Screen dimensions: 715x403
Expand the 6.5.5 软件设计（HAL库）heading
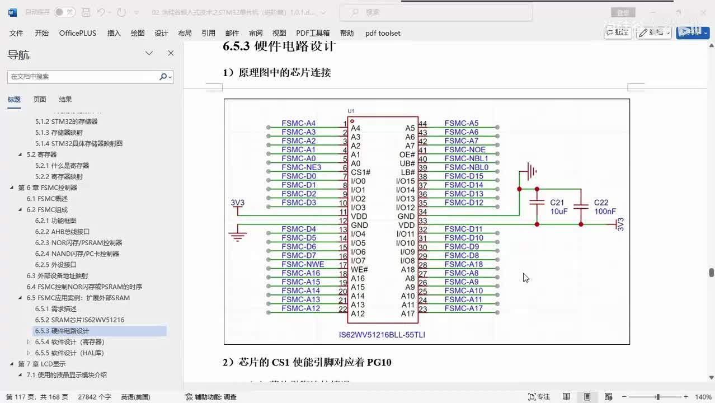29,353
